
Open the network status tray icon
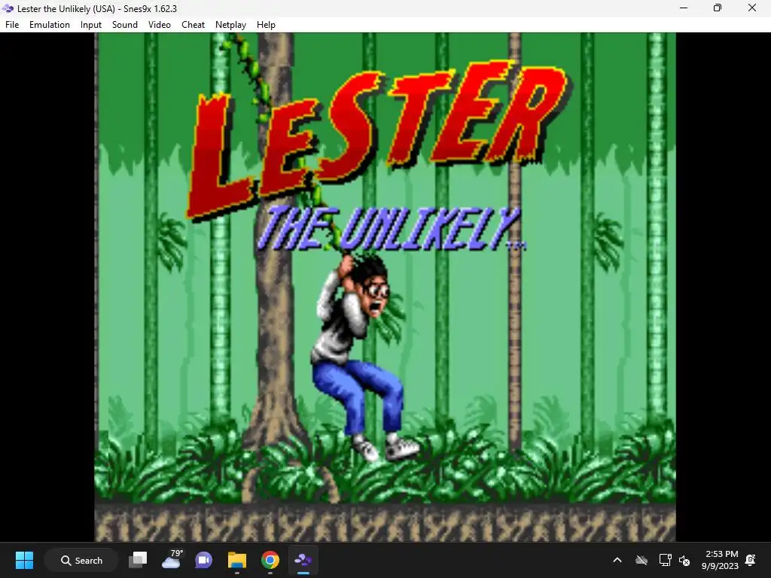click(x=665, y=560)
